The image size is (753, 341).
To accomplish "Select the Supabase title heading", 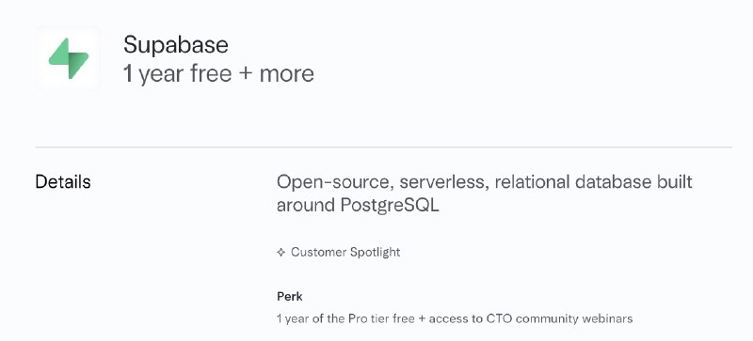I will coord(176,44).
